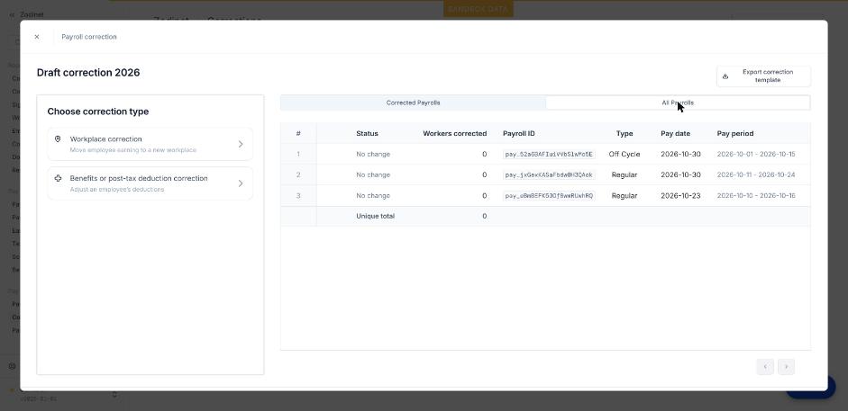Close the Payroll correction dialog
848x411 pixels.
[x=37, y=37]
